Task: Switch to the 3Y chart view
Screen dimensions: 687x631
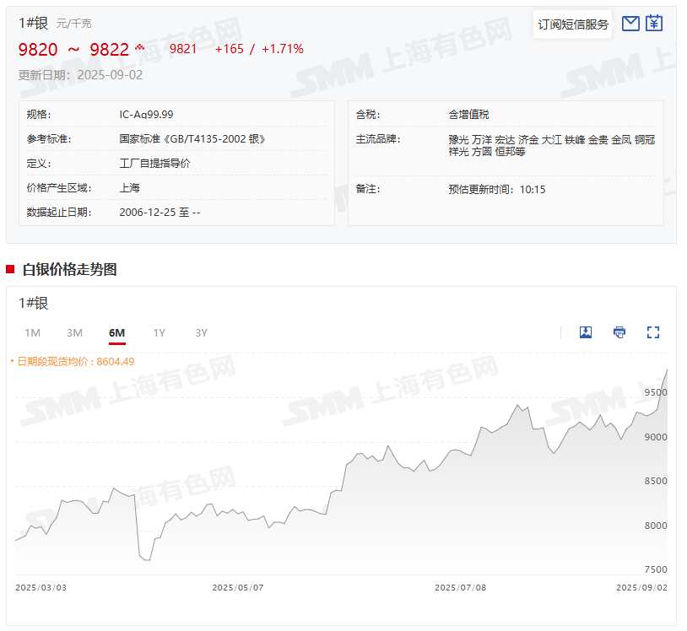Action: point(201,333)
